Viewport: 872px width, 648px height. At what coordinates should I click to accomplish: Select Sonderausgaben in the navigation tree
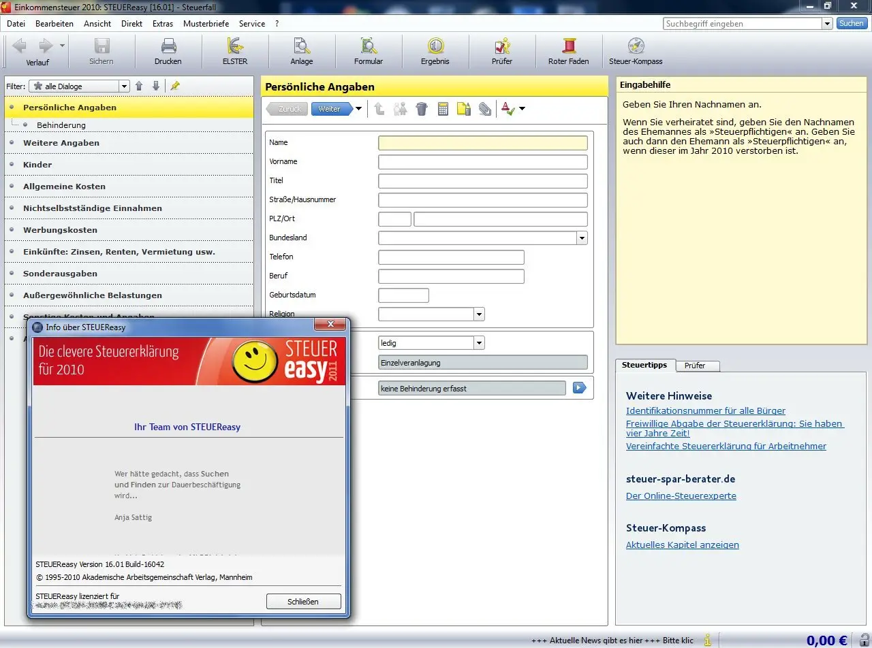point(60,274)
